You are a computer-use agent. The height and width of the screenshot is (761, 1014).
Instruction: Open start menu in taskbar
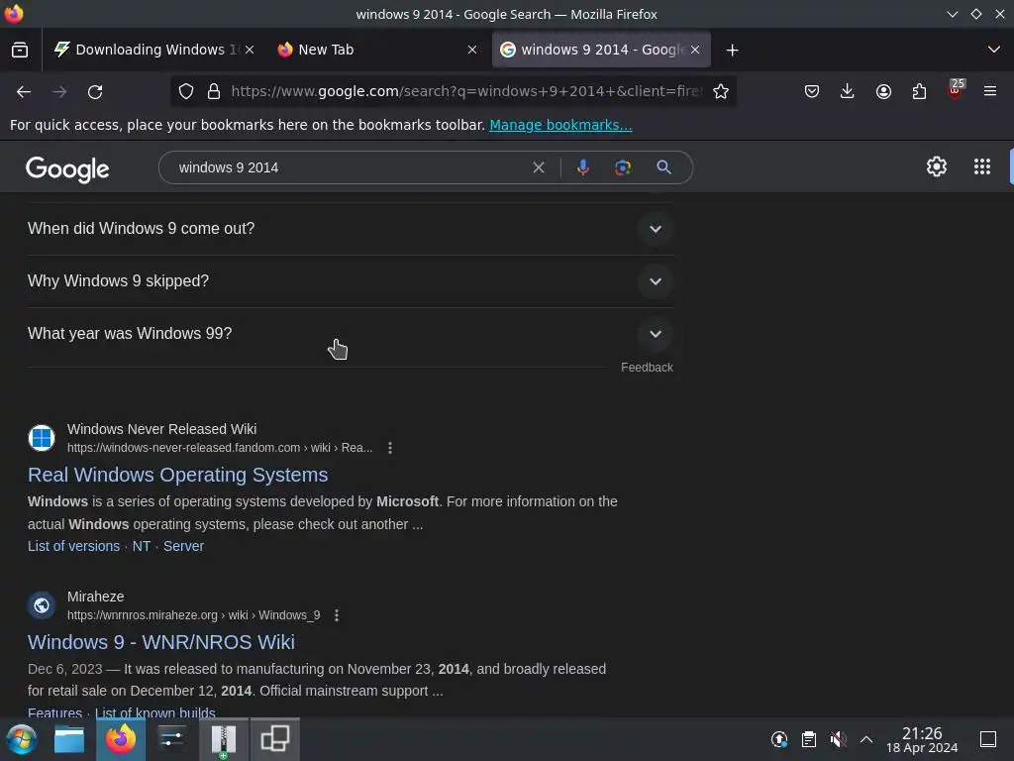click(22, 739)
